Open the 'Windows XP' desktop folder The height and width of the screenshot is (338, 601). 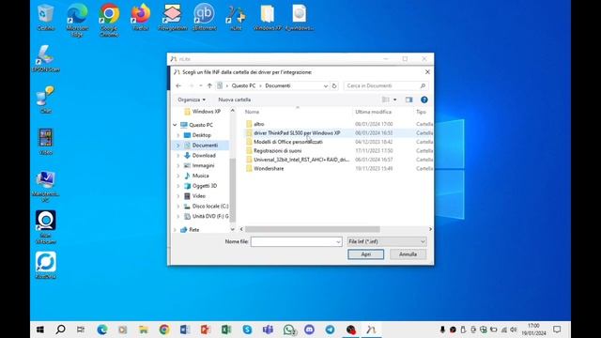tap(267, 18)
